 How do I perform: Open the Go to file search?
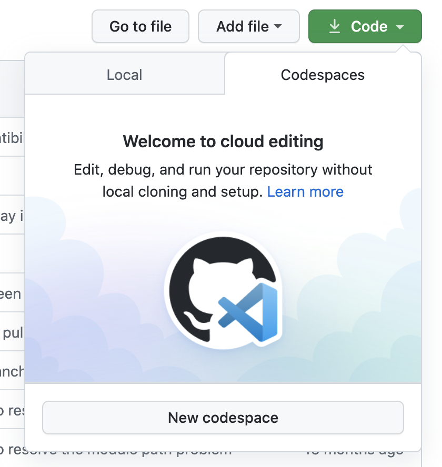(140, 26)
